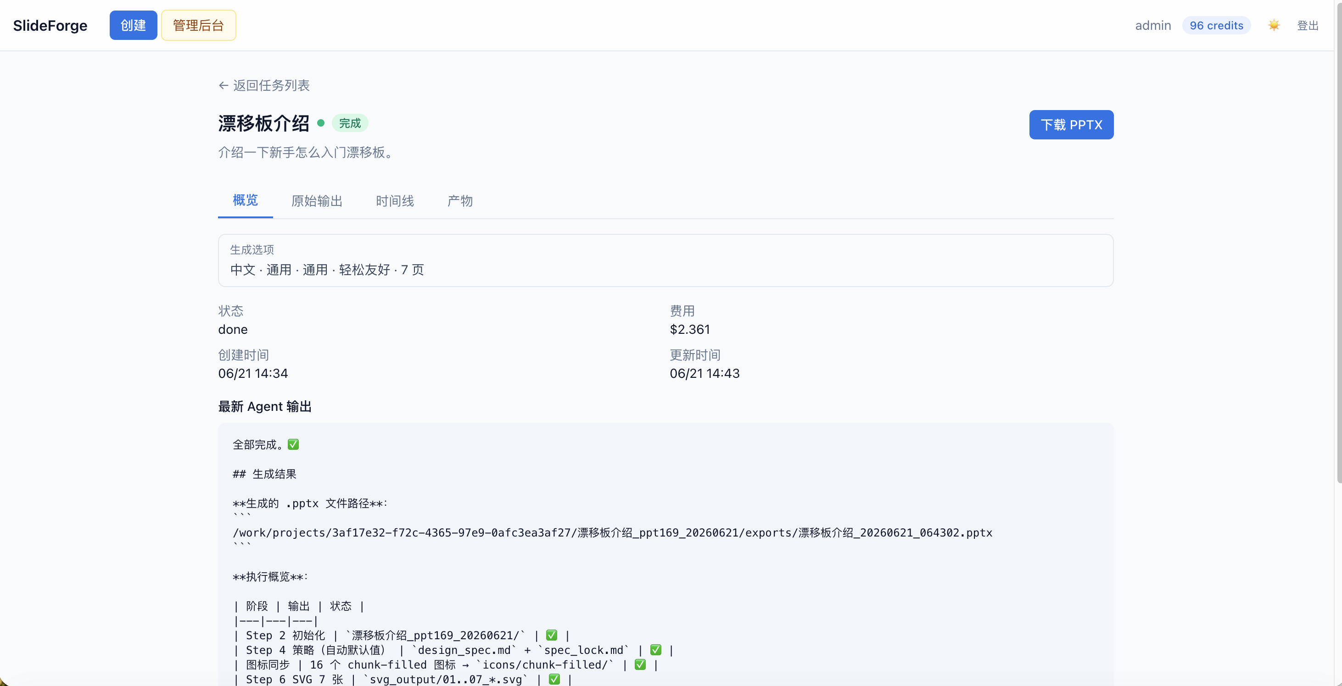Click the 全部完成。 line
The width and height of the screenshot is (1342, 686).
point(266,444)
